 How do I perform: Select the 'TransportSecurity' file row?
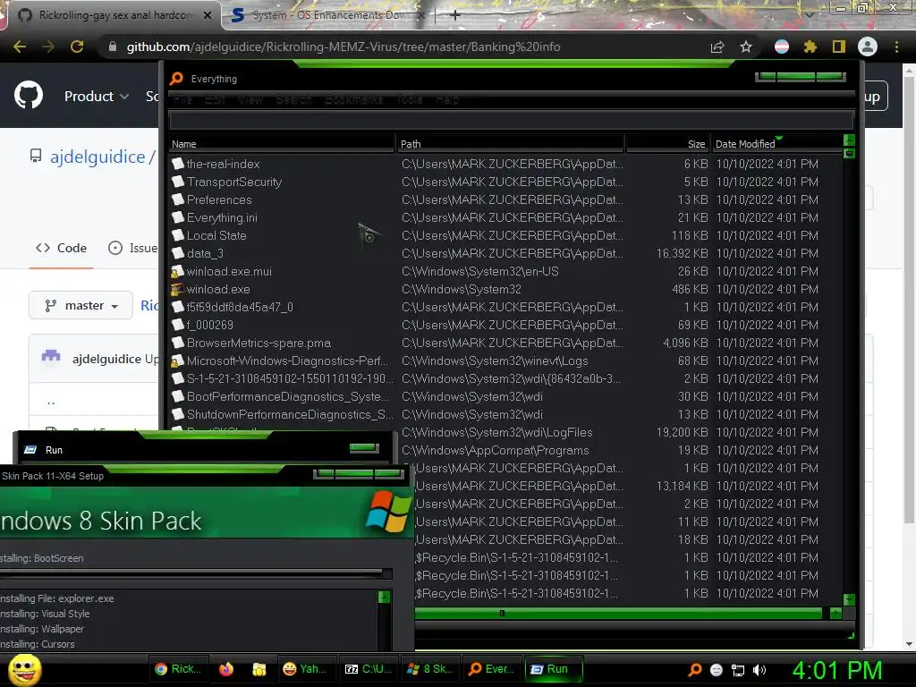505,182
